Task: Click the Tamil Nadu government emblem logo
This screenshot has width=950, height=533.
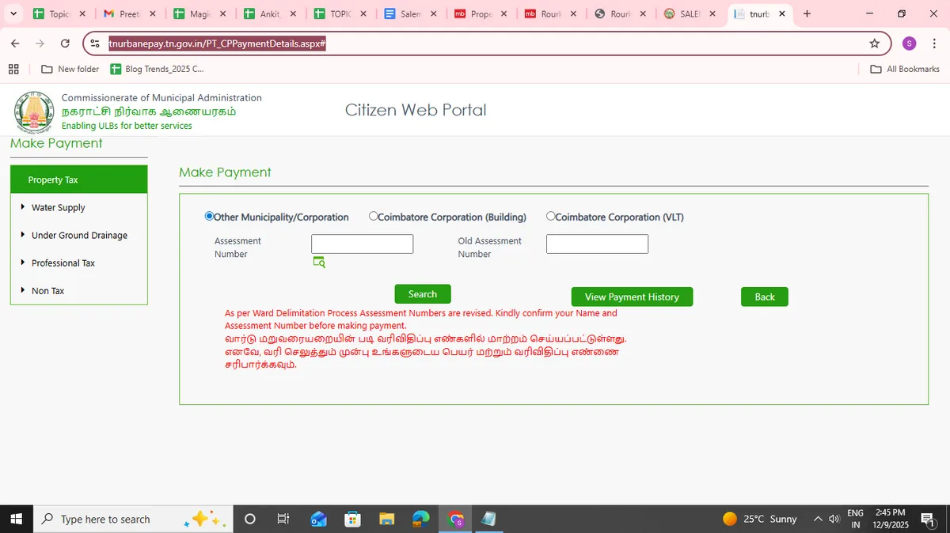Action: [33, 112]
